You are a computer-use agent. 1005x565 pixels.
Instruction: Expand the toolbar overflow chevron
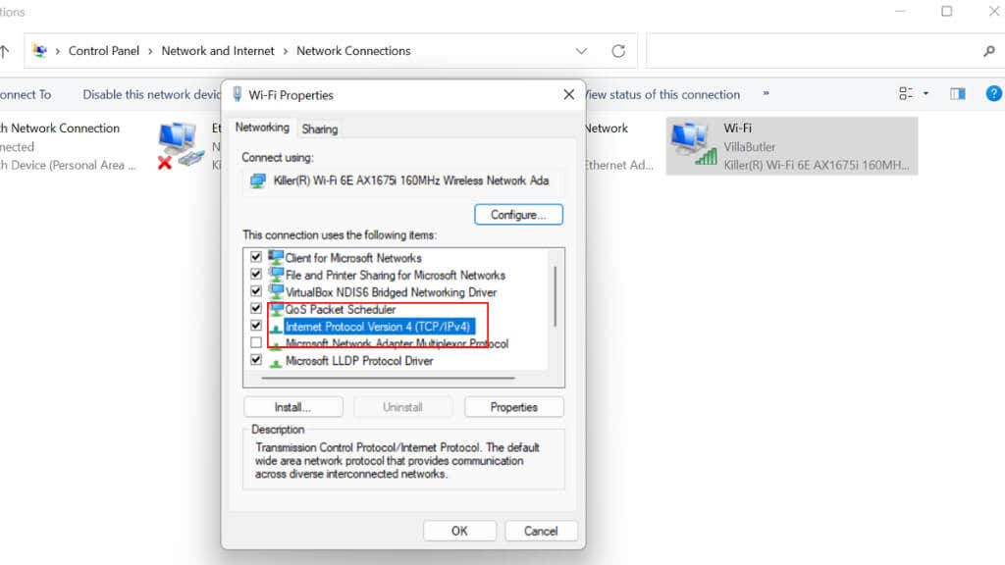point(765,94)
